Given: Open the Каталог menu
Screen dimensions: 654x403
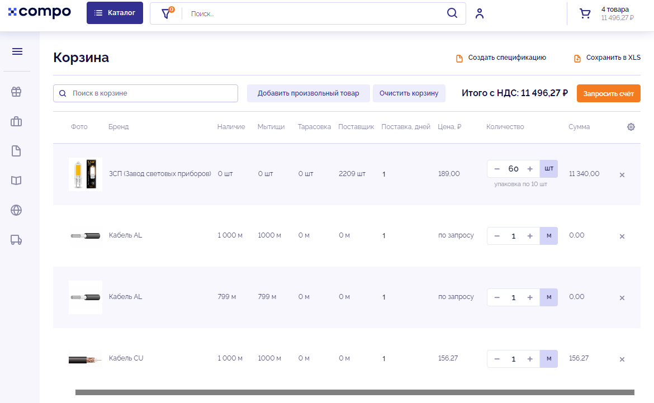Looking at the screenshot, I should point(115,13).
